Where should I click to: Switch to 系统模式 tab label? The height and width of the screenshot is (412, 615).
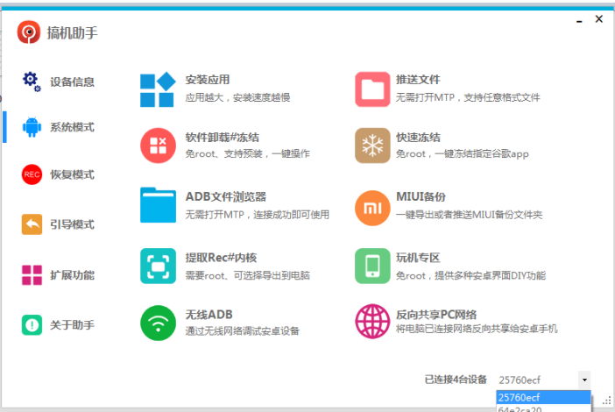point(72,127)
